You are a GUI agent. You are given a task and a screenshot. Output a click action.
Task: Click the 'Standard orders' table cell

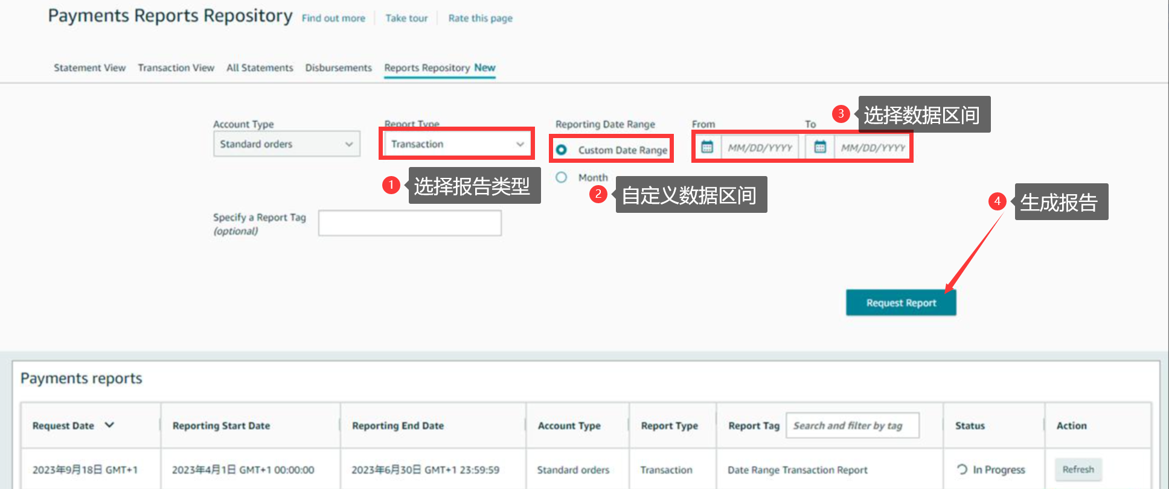(574, 470)
